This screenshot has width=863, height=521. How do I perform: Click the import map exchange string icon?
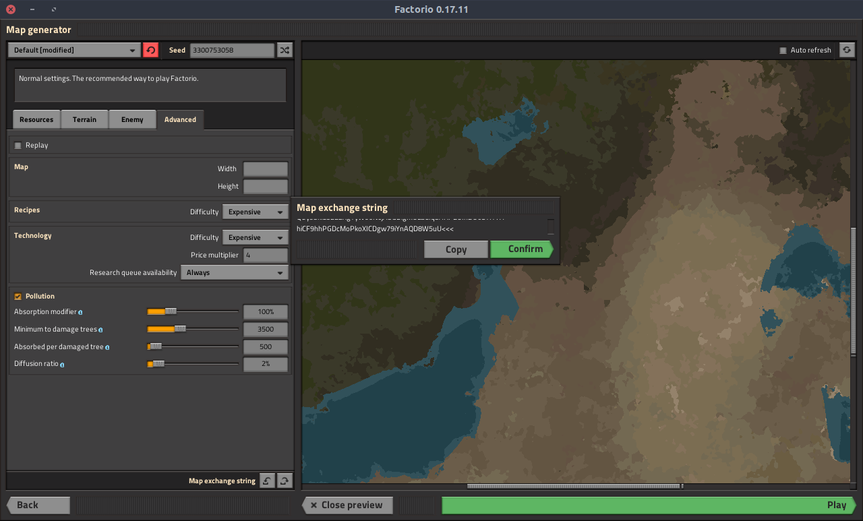(x=267, y=481)
